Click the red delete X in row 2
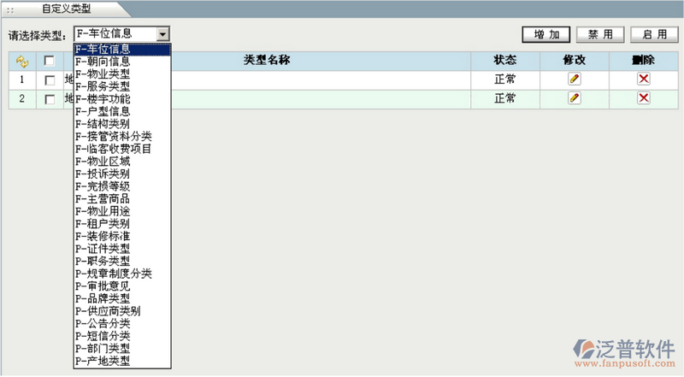The image size is (684, 377). click(x=644, y=98)
